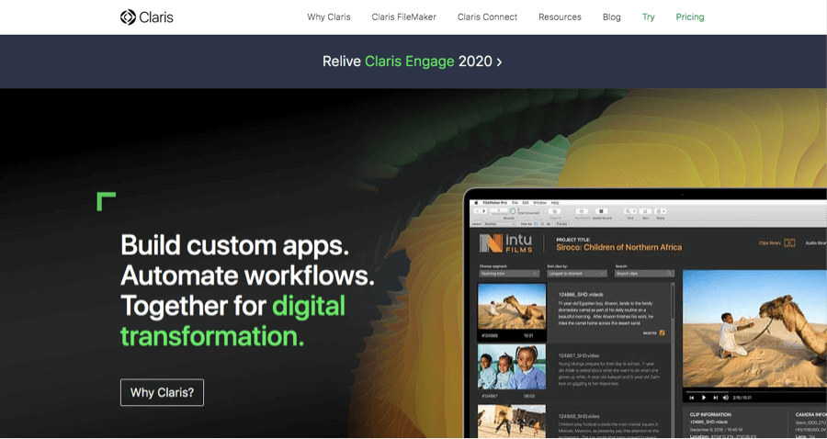
Task: Select the camel clip thumbnail #124866
Action: (512, 307)
